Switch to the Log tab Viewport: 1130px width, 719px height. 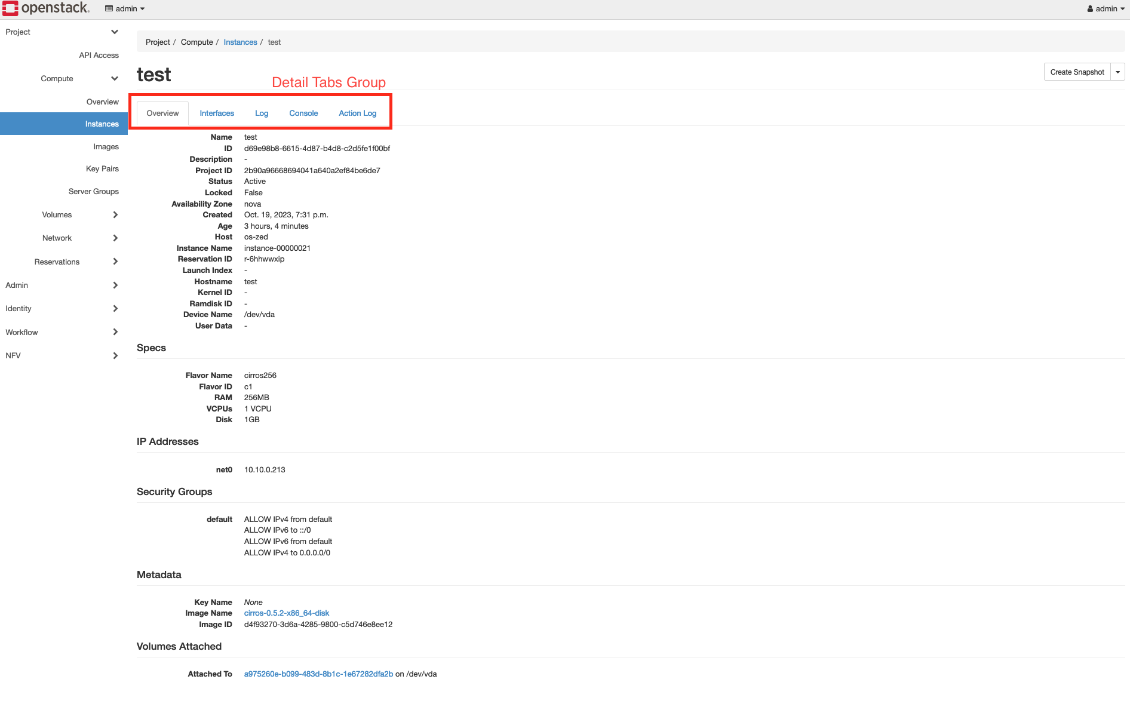pyautogui.click(x=262, y=113)
